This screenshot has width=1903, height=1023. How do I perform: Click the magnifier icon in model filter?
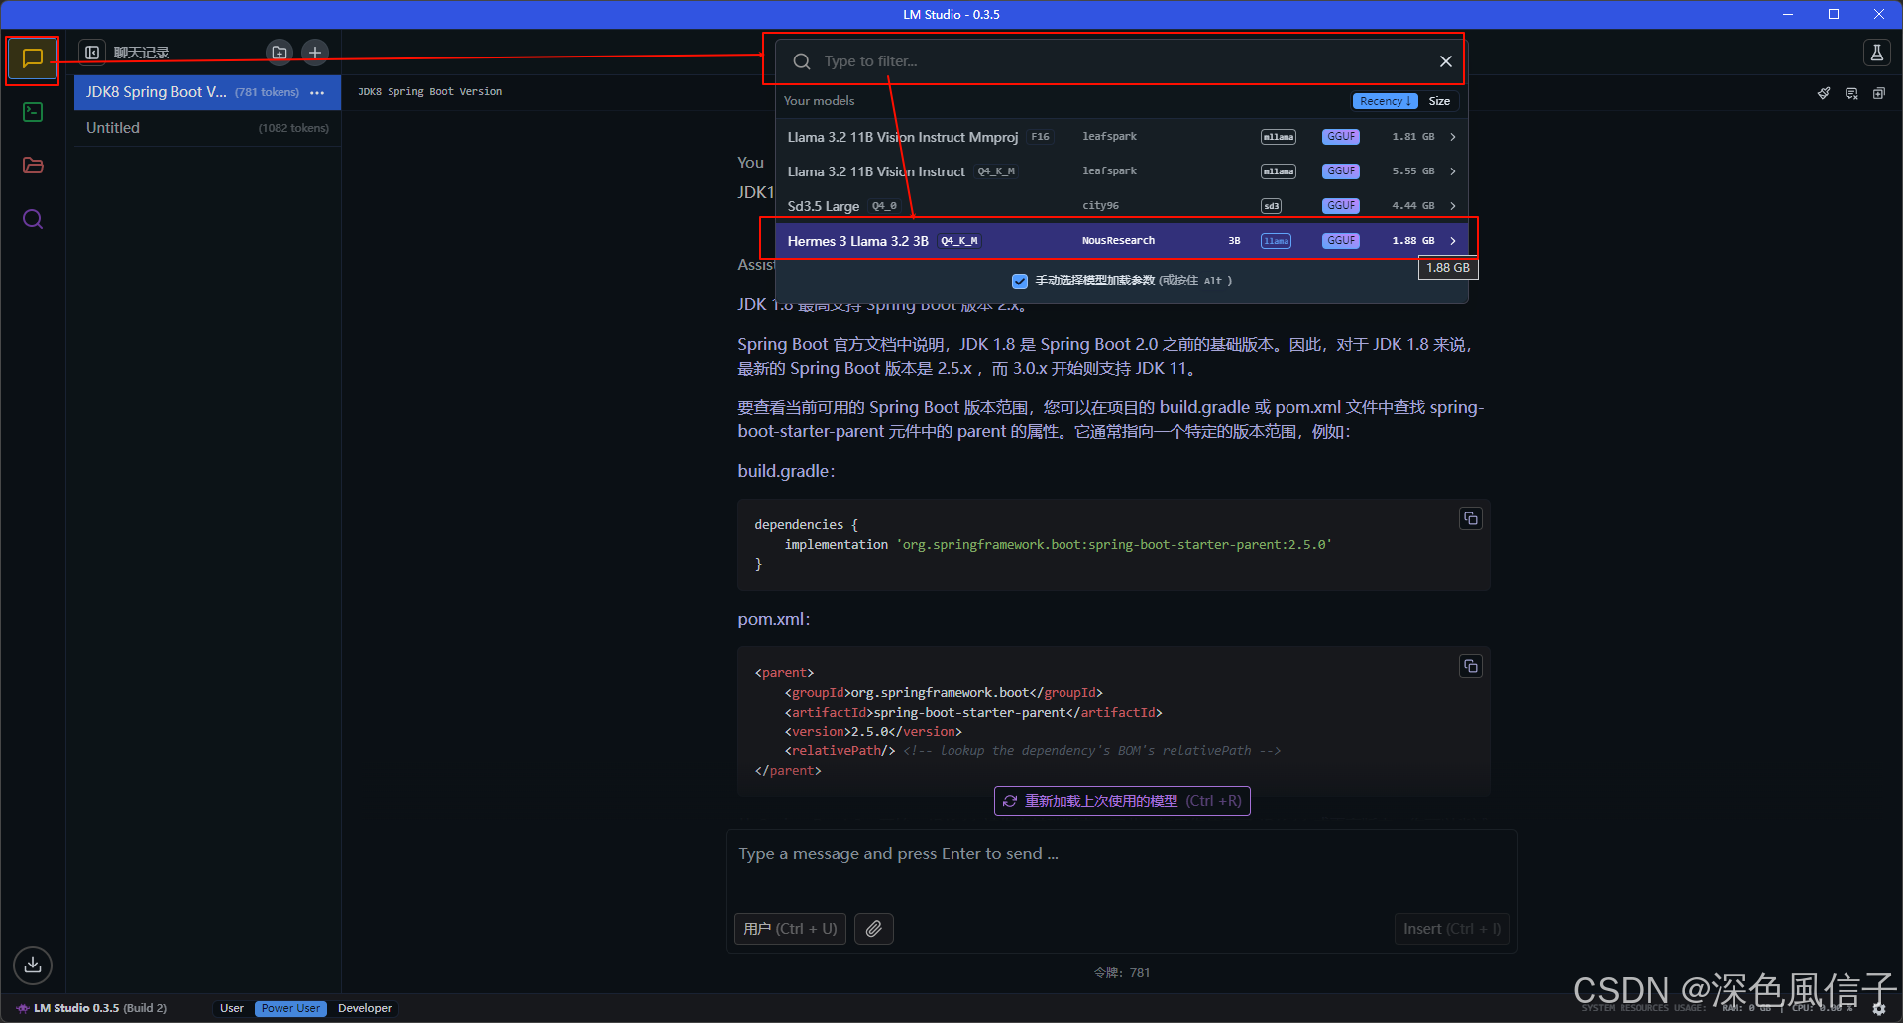tap(802, 61)
